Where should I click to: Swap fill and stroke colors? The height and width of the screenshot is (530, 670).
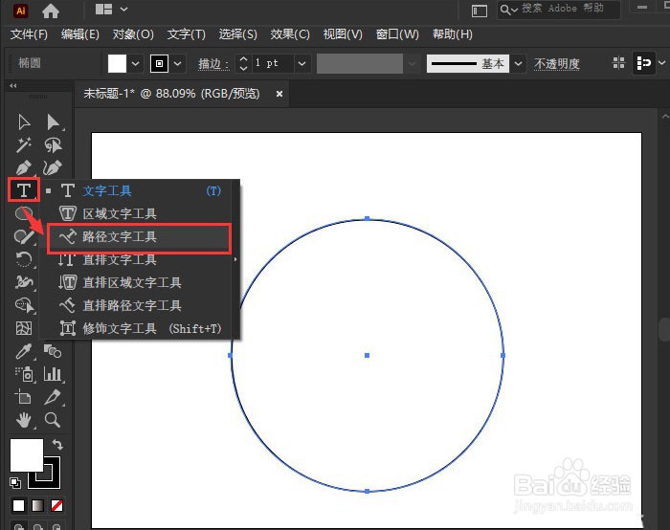pos(57,445)
